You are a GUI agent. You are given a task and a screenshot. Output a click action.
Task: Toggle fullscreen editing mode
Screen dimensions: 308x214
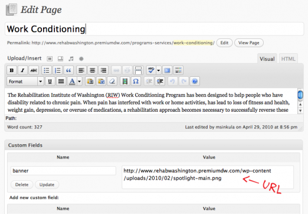tap(168, 70)
